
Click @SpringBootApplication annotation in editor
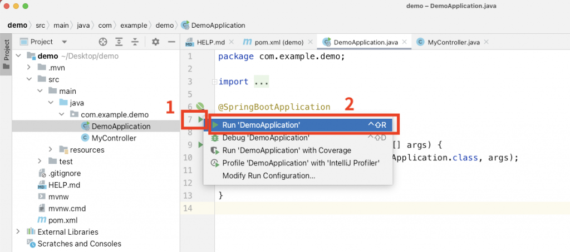click(274, 107)
